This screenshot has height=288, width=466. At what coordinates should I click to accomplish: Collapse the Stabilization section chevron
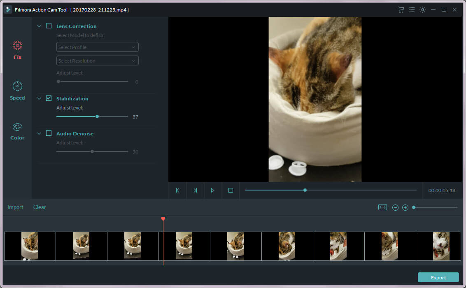tap(40, 99)
